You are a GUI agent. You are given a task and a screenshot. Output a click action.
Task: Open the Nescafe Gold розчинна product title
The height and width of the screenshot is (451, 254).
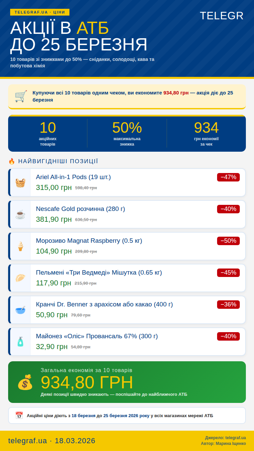tap(80, 209)
